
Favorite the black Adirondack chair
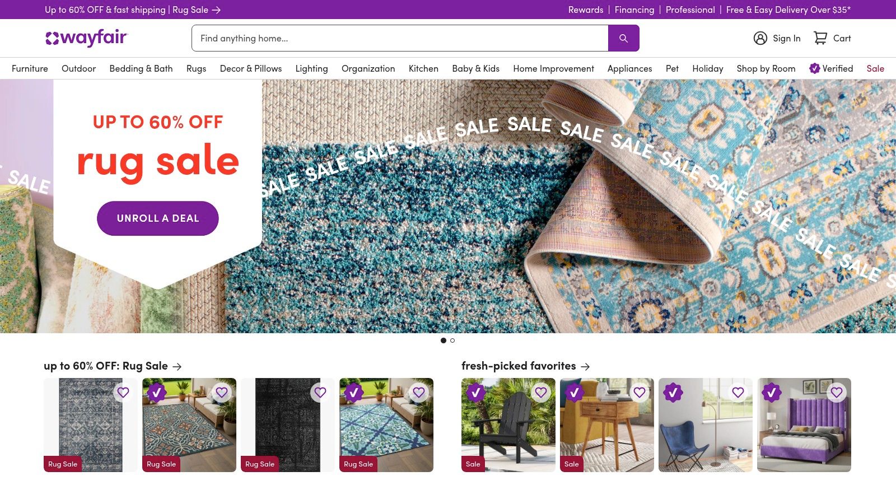click(x=540, y=393)
